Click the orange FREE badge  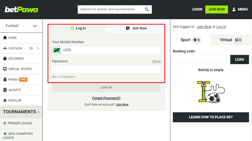[x=23, y=80]
